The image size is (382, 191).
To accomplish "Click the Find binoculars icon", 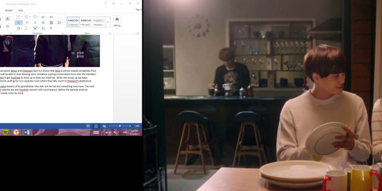I will click(117, 19).
